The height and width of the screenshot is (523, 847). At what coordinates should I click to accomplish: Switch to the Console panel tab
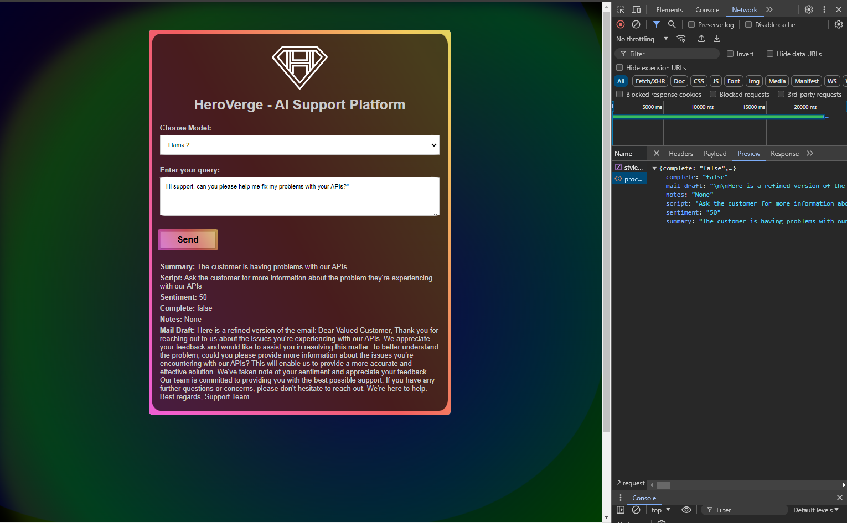[x=707, y=9]
